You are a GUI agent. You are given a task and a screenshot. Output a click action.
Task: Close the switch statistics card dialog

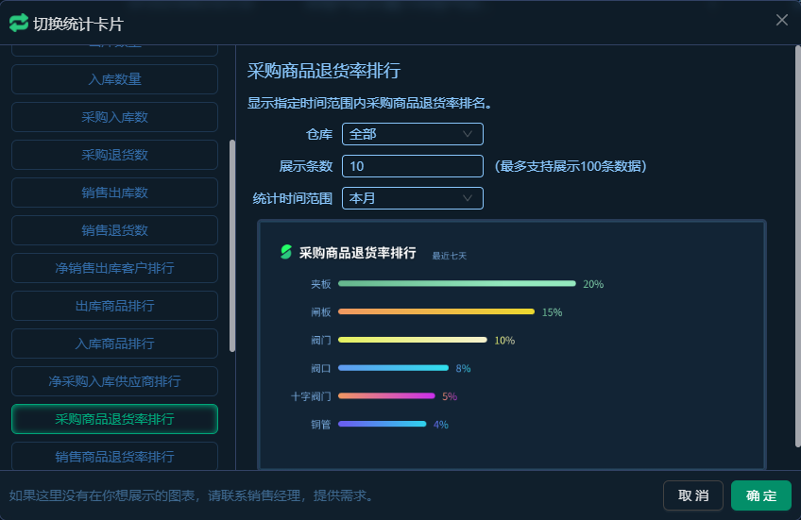(781, 20)
